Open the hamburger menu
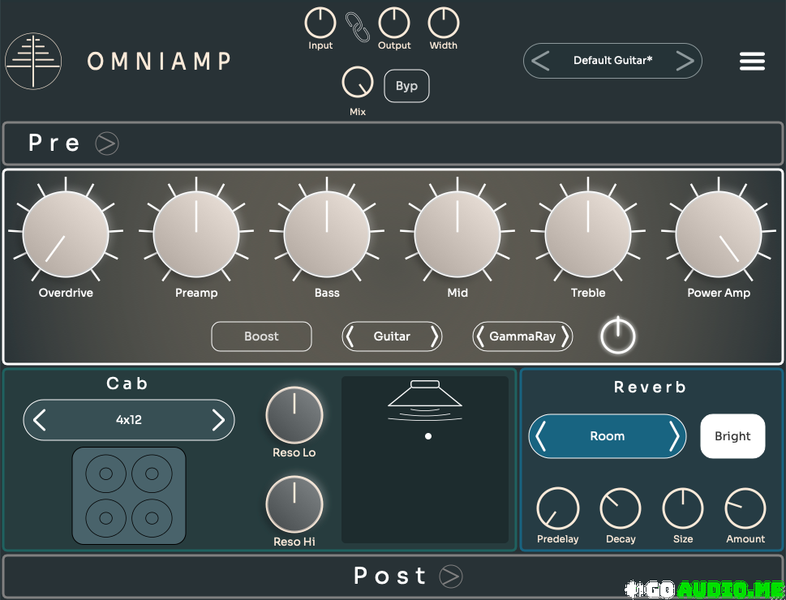This screenshot has height=600, width=786. click(x=752, y=61)
